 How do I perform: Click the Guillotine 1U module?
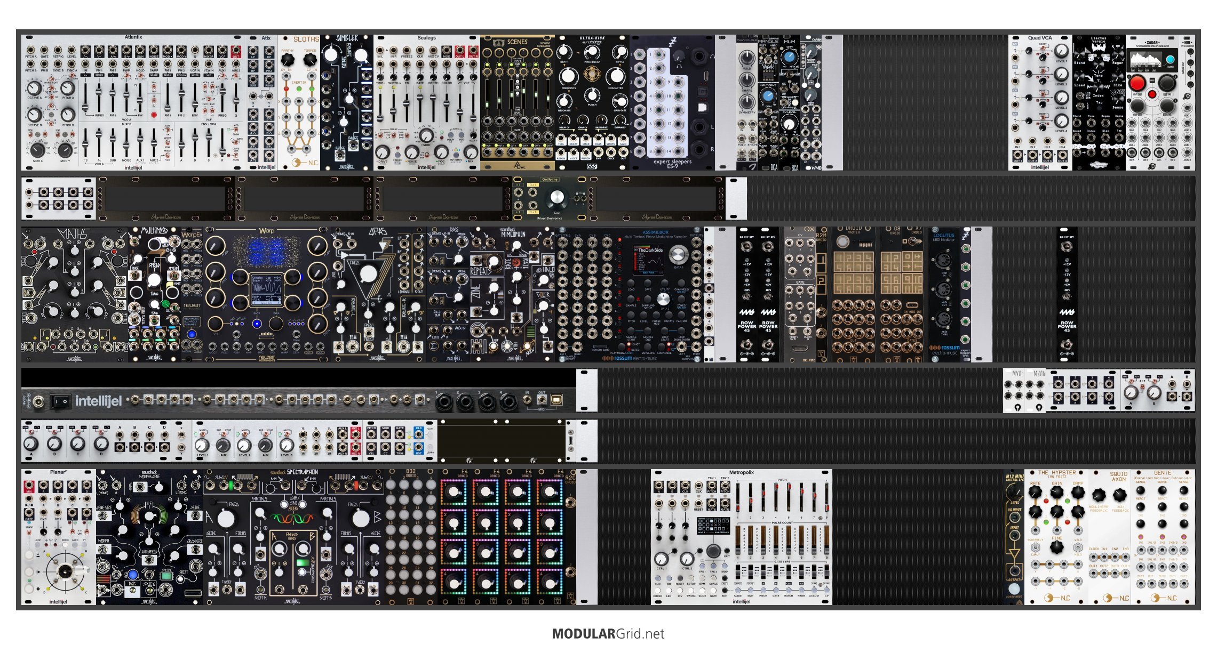coord(550,198)
